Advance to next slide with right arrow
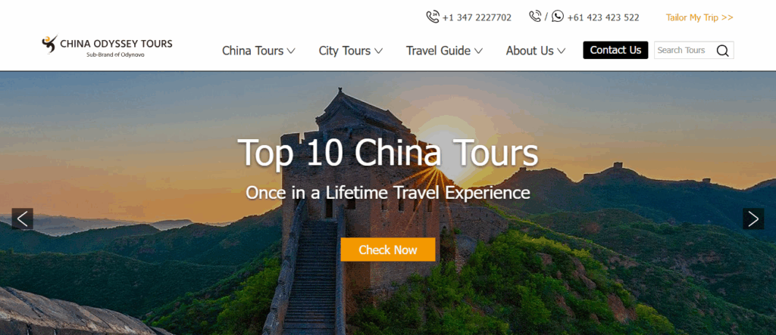 click(753, 219)
